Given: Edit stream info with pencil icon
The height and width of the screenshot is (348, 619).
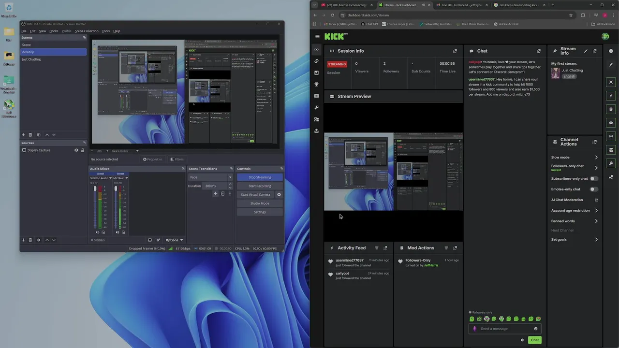Looking at the screenshot, I should (x=586, y=51).
